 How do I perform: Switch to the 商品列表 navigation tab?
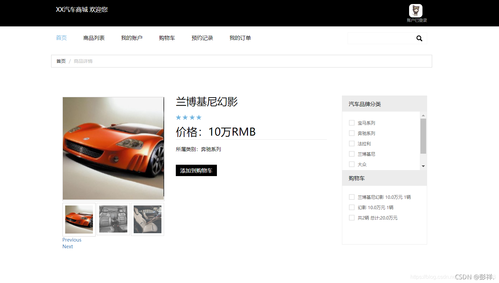(94, 38)
